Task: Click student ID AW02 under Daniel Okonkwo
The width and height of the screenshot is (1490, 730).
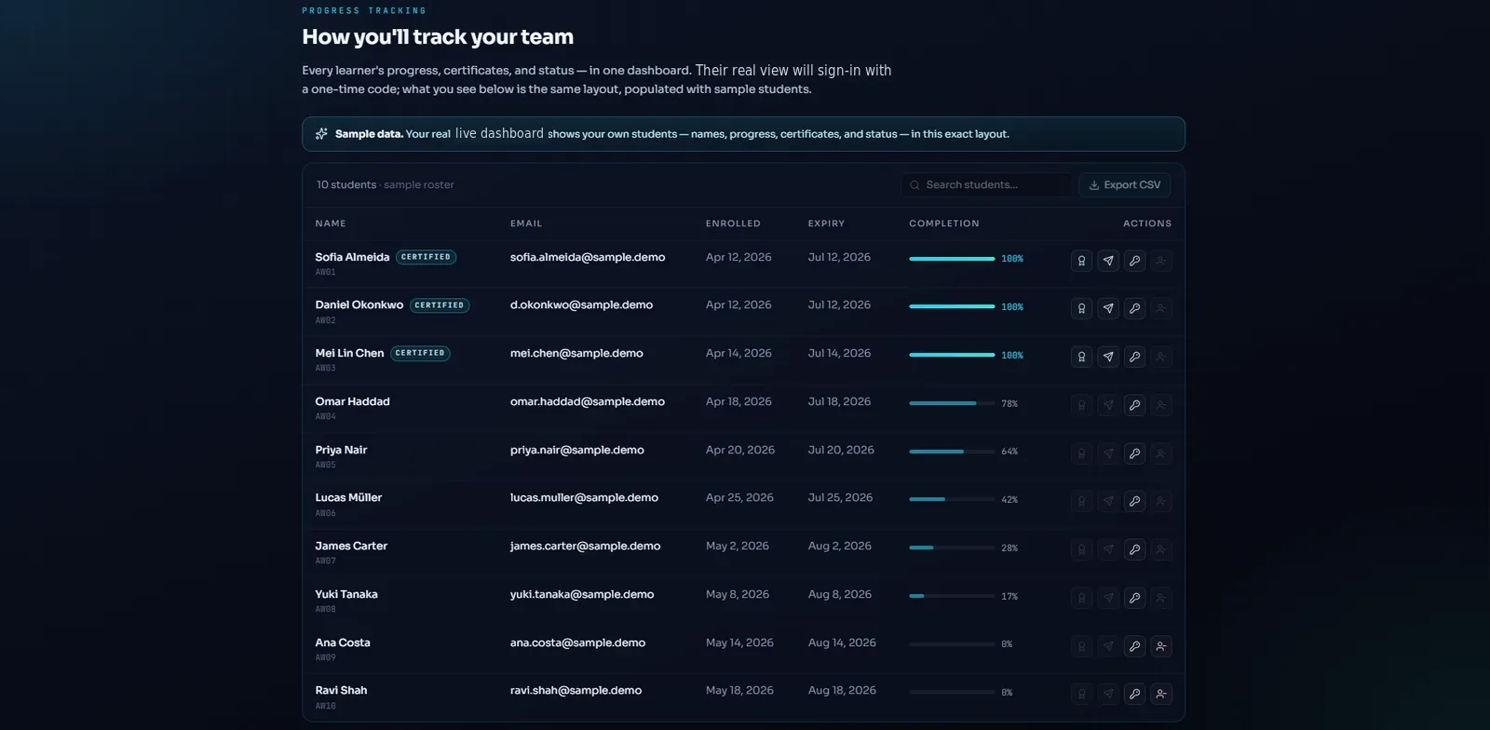Action: pyautogui.click(x=325, y=320)
